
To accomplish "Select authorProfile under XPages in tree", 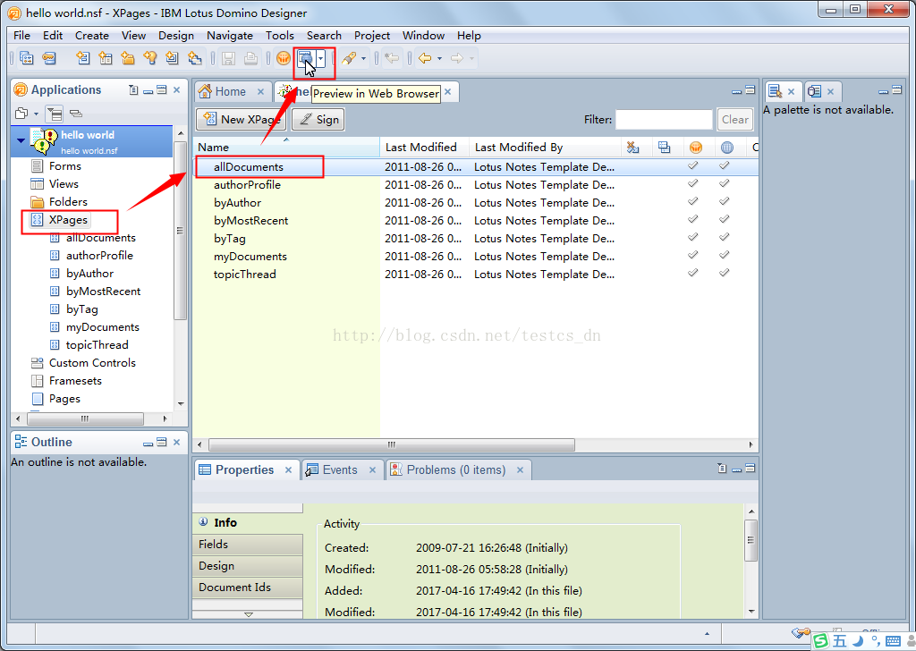I will (99, 256).
